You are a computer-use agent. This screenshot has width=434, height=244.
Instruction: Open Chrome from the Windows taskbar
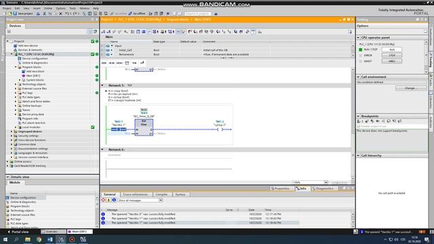[39, 239]
